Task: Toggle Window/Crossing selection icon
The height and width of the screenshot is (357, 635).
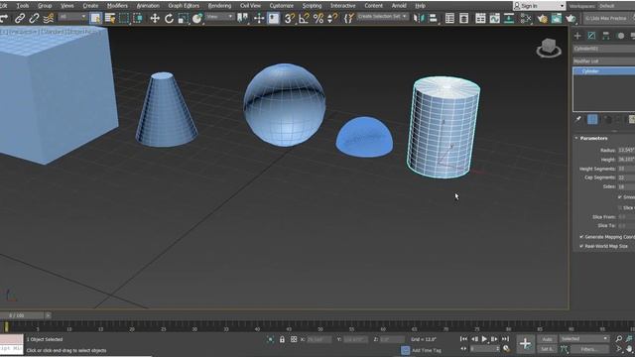Action: 138,18
